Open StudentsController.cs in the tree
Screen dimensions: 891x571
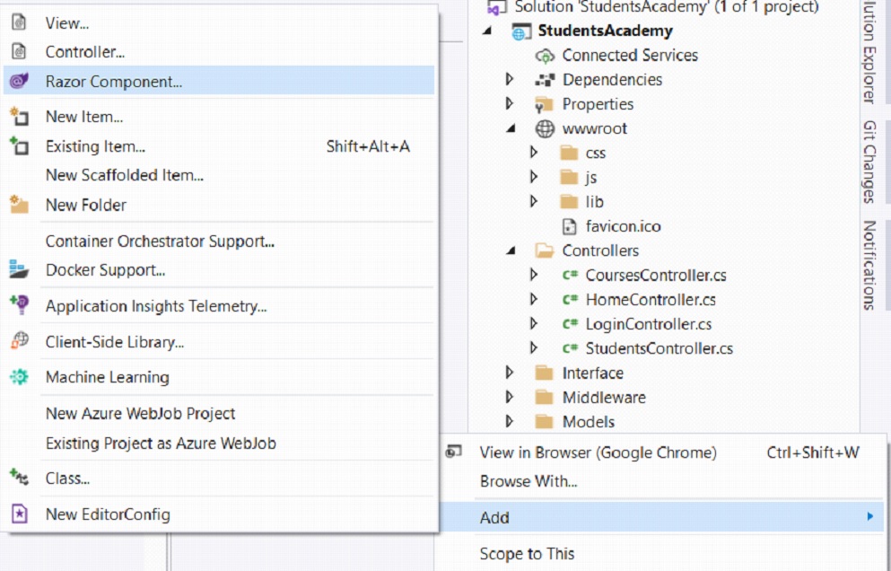pos(660,348)
